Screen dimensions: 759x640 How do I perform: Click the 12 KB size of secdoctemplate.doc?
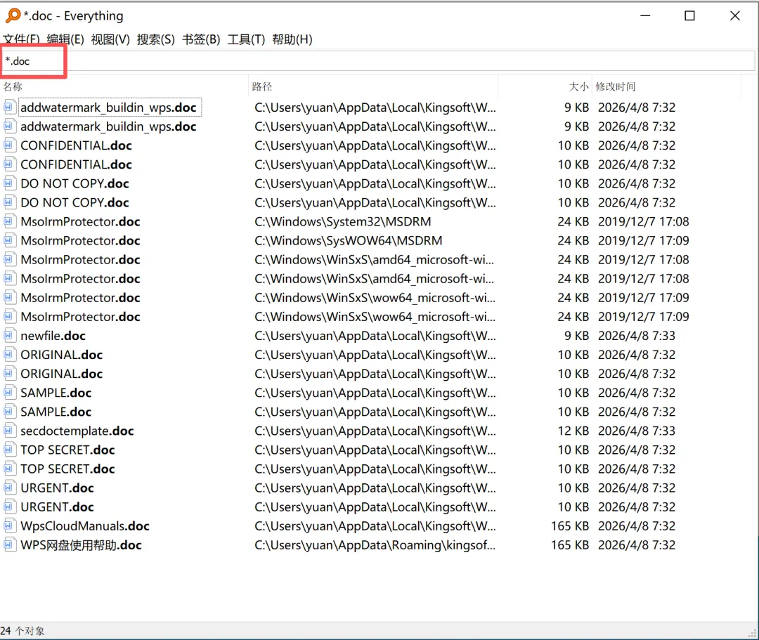click(573, 431)
